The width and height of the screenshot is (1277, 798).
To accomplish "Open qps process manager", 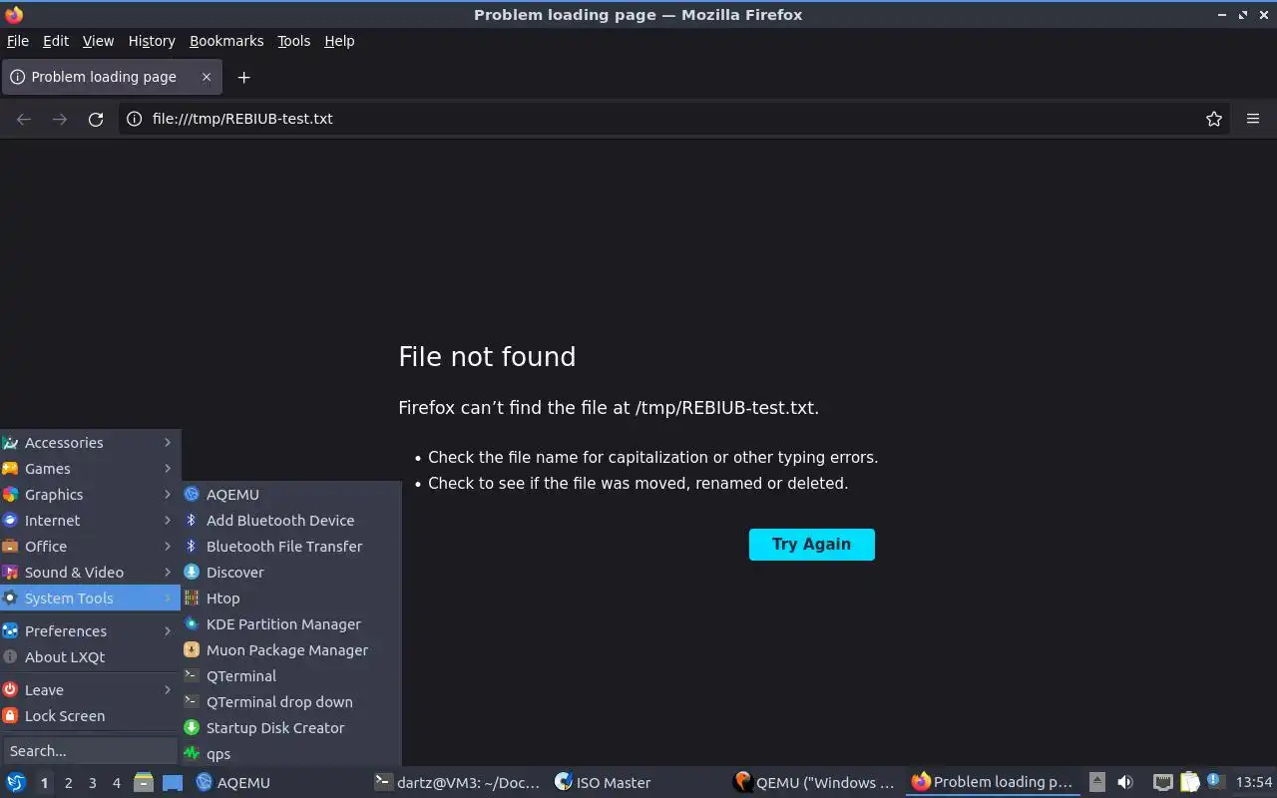I will [x=291, y=754].
